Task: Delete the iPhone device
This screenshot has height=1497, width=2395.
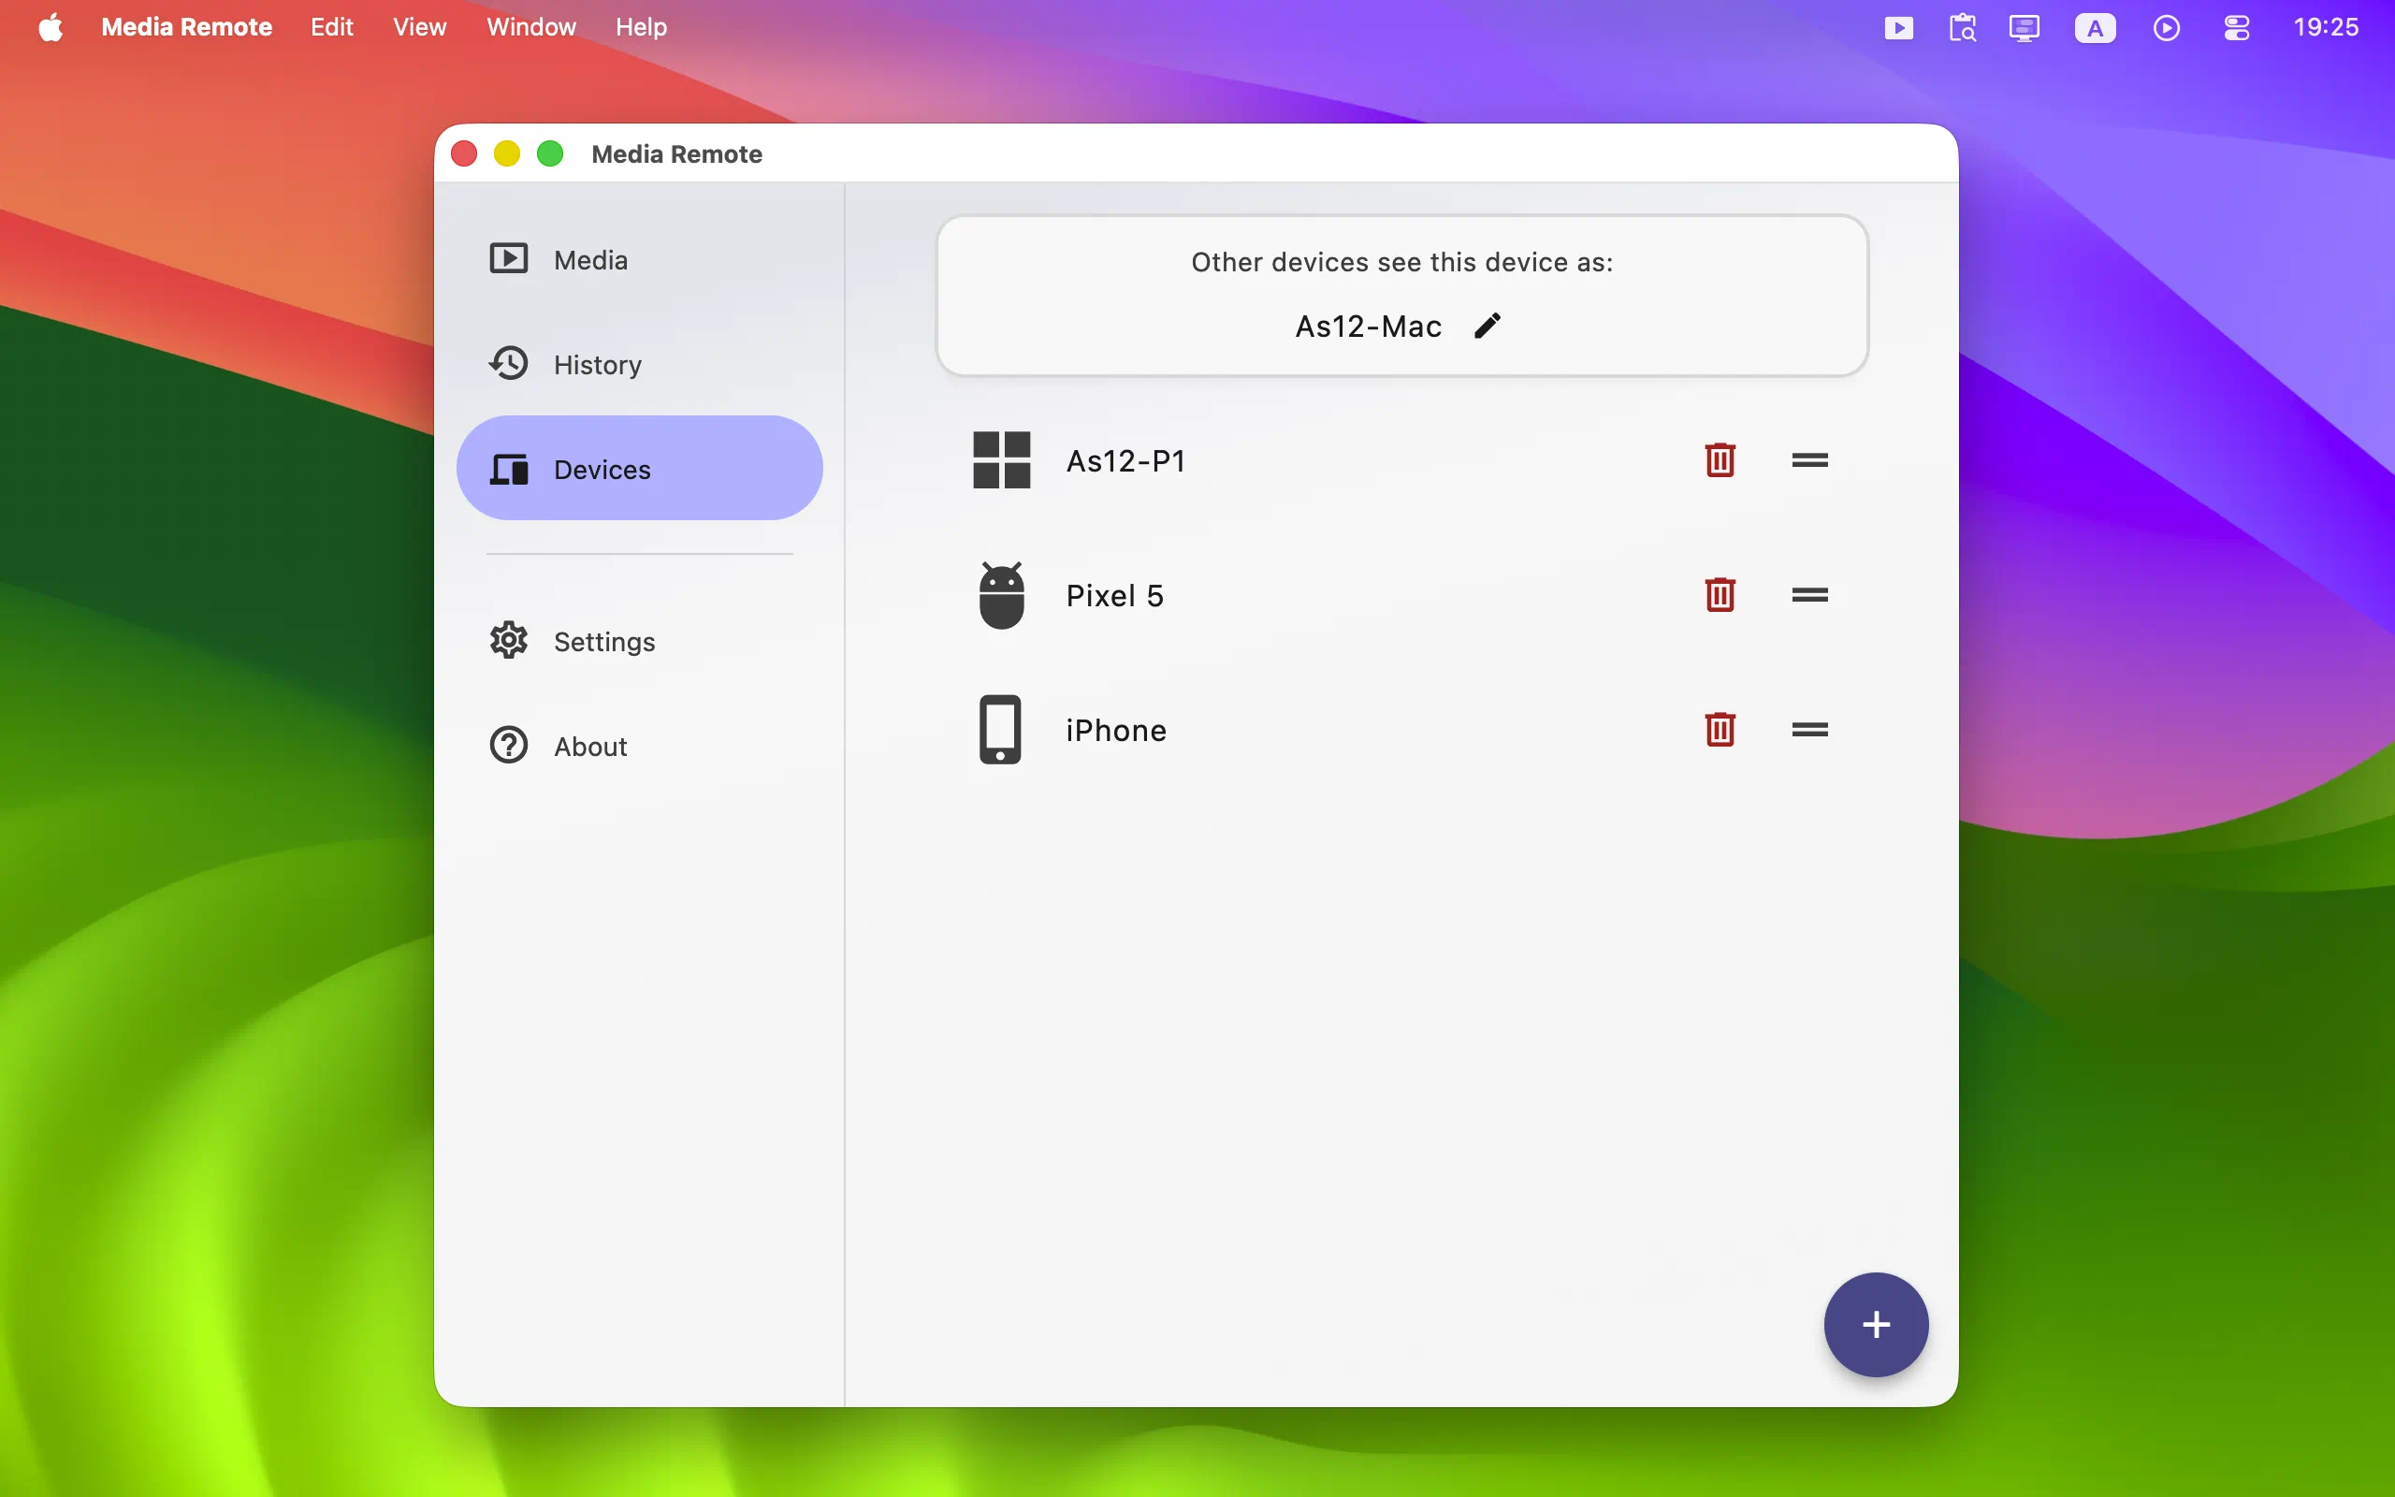Action: pos(1720,730)
